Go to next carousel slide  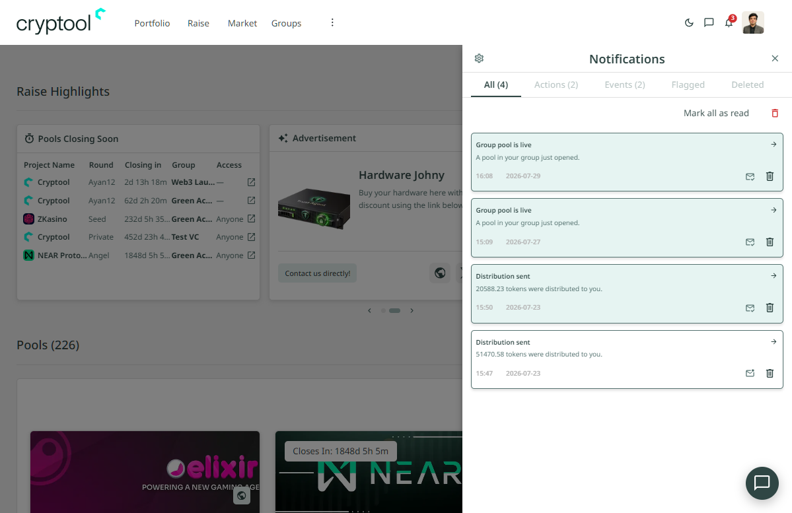[412, 310]
